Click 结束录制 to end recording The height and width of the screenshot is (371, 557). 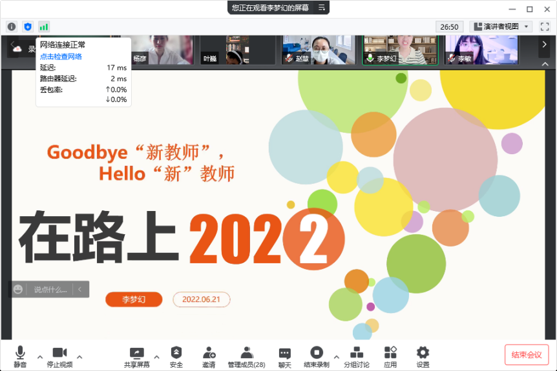317,356
